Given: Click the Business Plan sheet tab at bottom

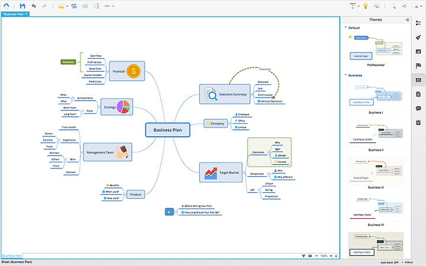Looking at the screenshot, I should (12, 256).
